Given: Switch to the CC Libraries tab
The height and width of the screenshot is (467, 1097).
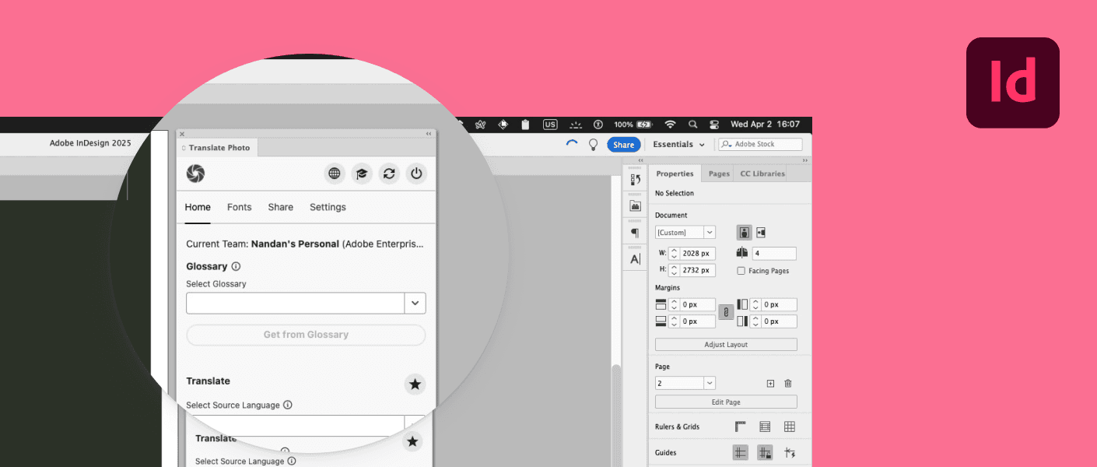Looking at the screenshot, I should pyautogui.click(x=762, y=174).
